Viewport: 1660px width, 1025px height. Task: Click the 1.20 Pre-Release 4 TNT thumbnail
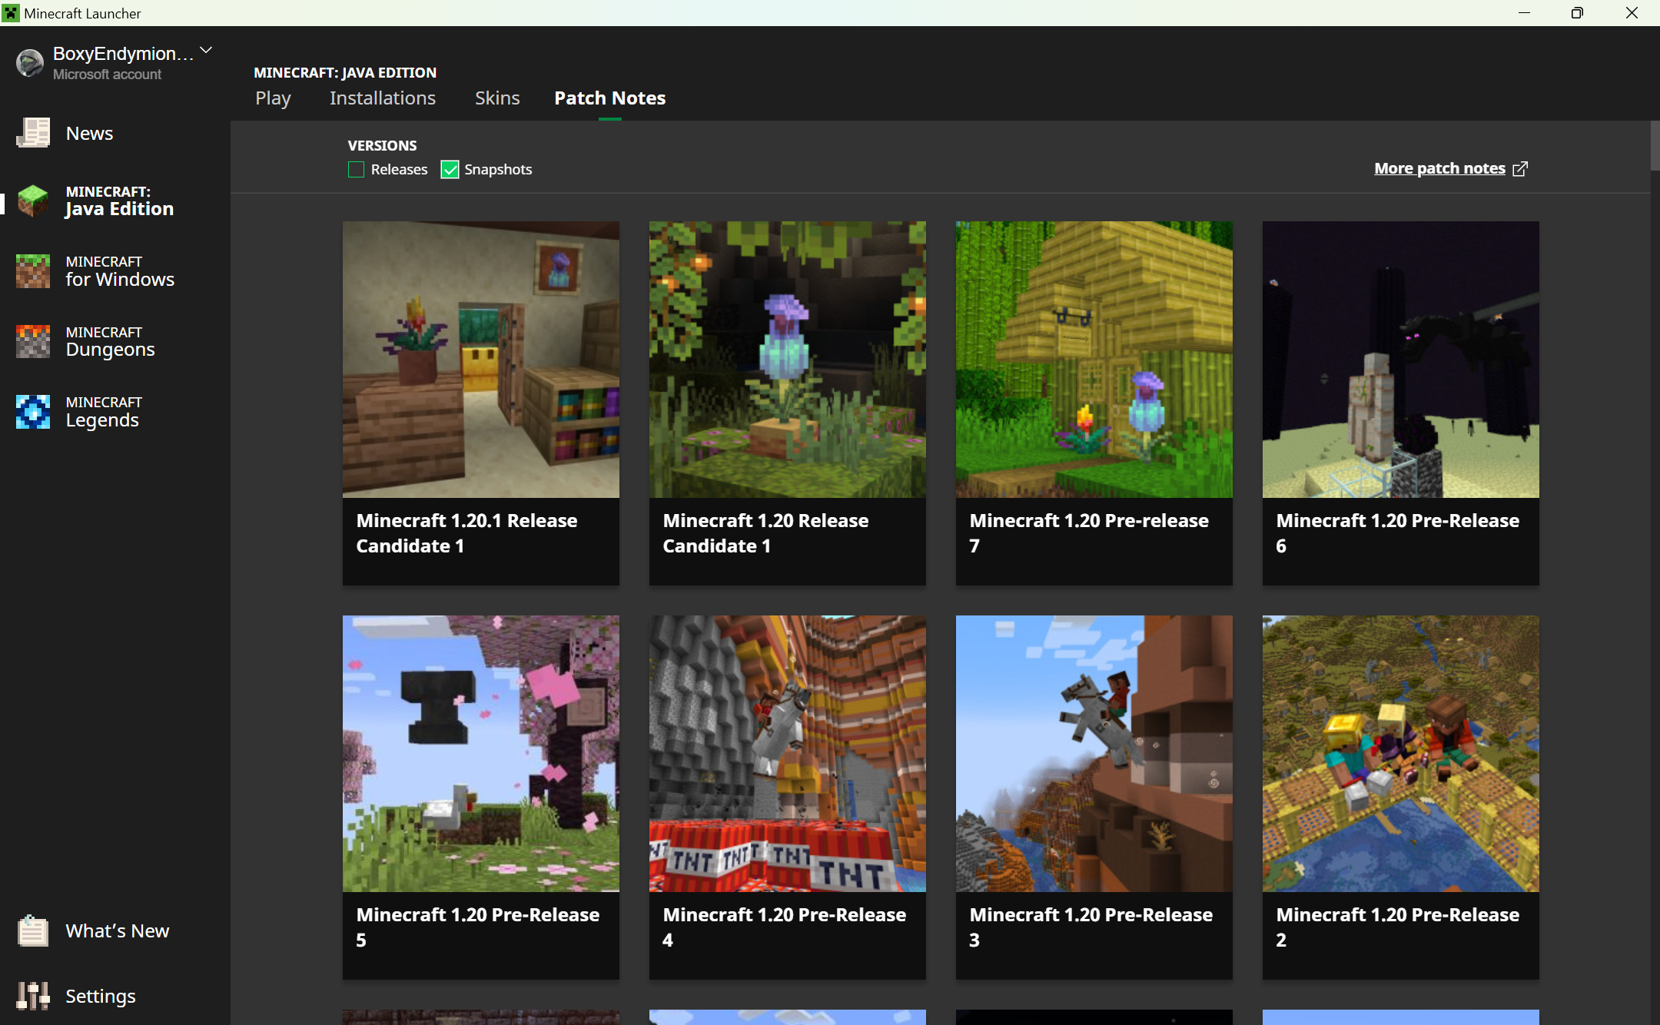click(x=787, y=753)
